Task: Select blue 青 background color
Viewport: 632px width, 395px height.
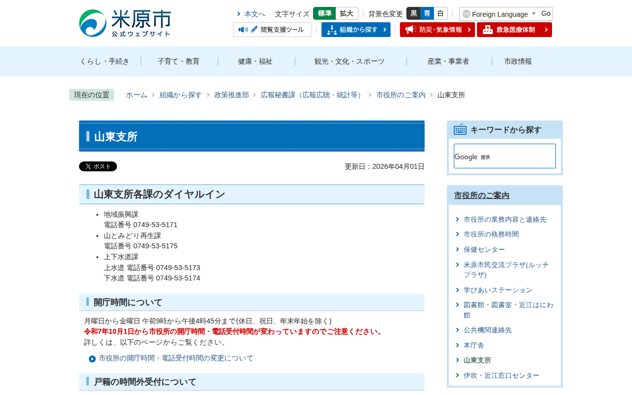Action: [x=427, y=13]
